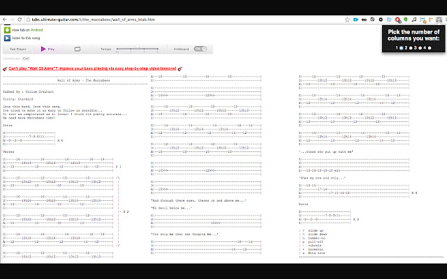This screenshot has height=279, width=447.
Task: Toggle the Fretboard ON switch
Action: [200, 49]
